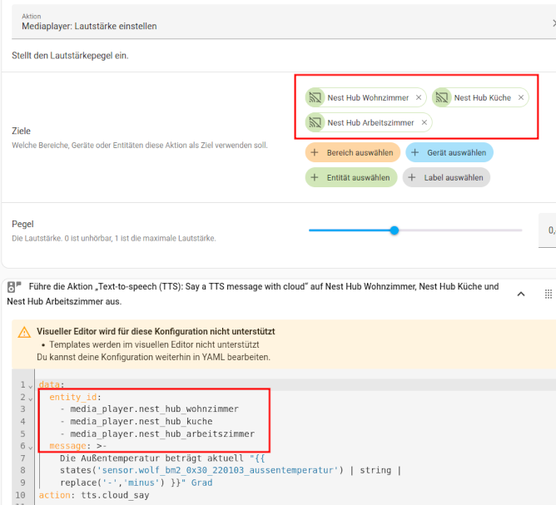Screen dimensions: 556x505
Task: Click Bereich auswählen button
Action: (352, 153)
